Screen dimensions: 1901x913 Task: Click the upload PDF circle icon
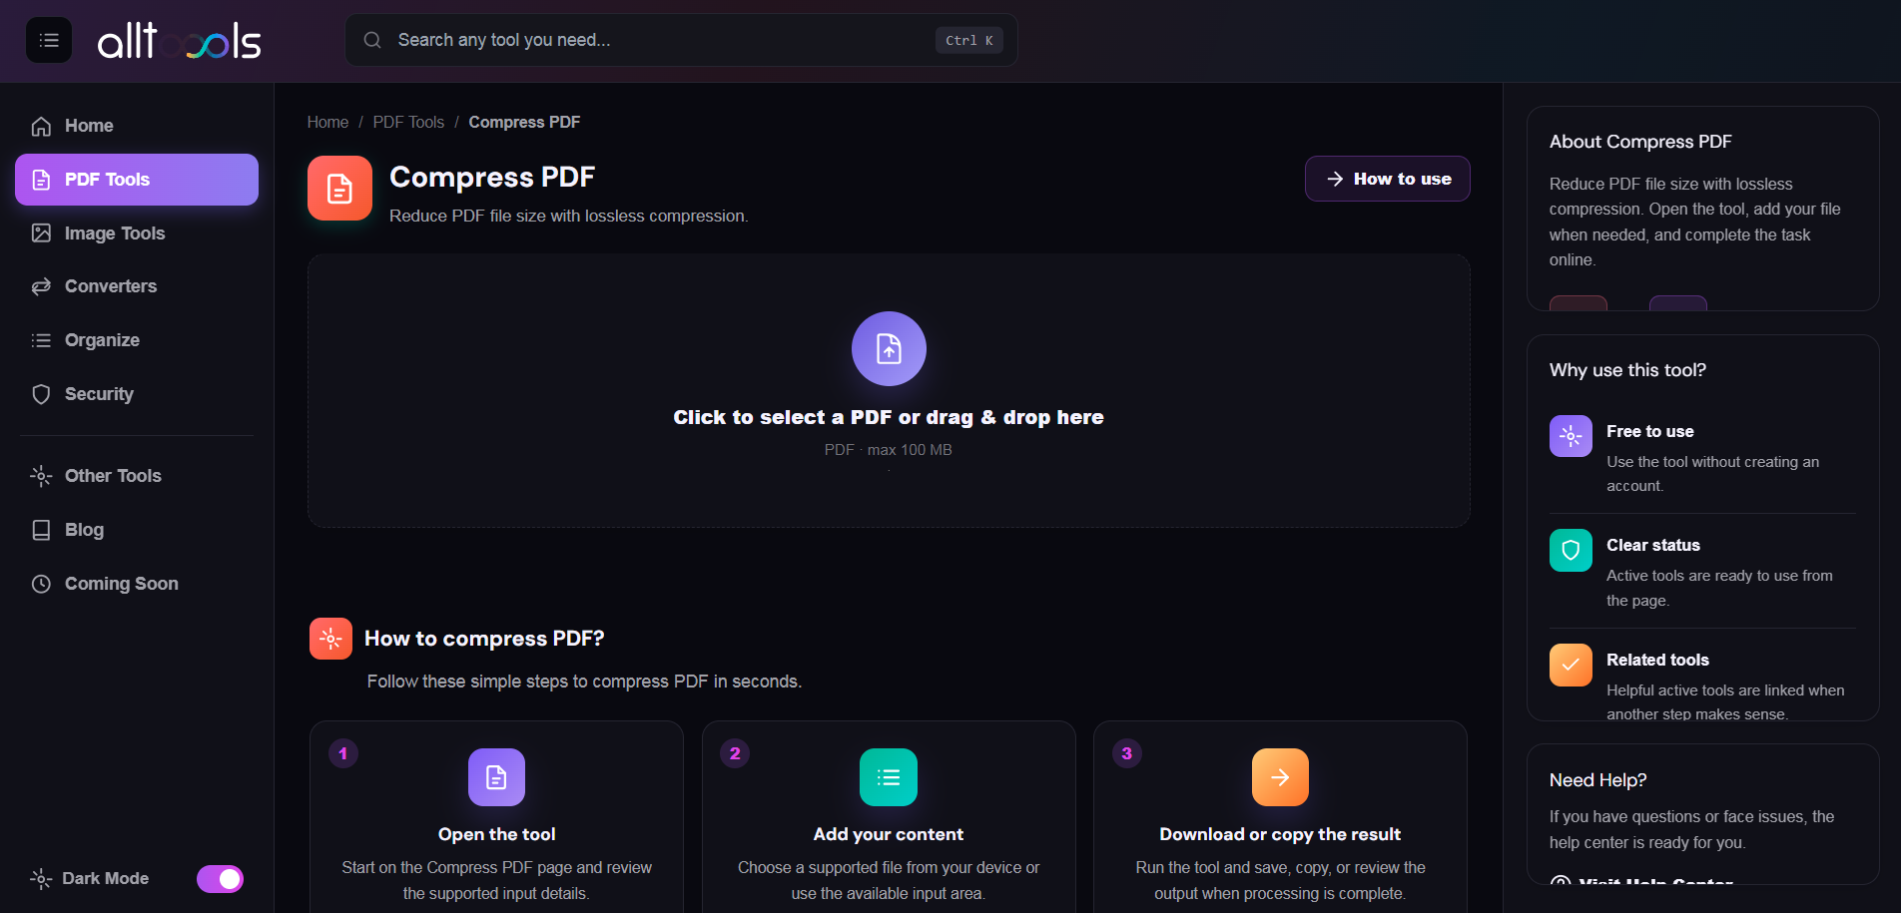pos(889,348)
